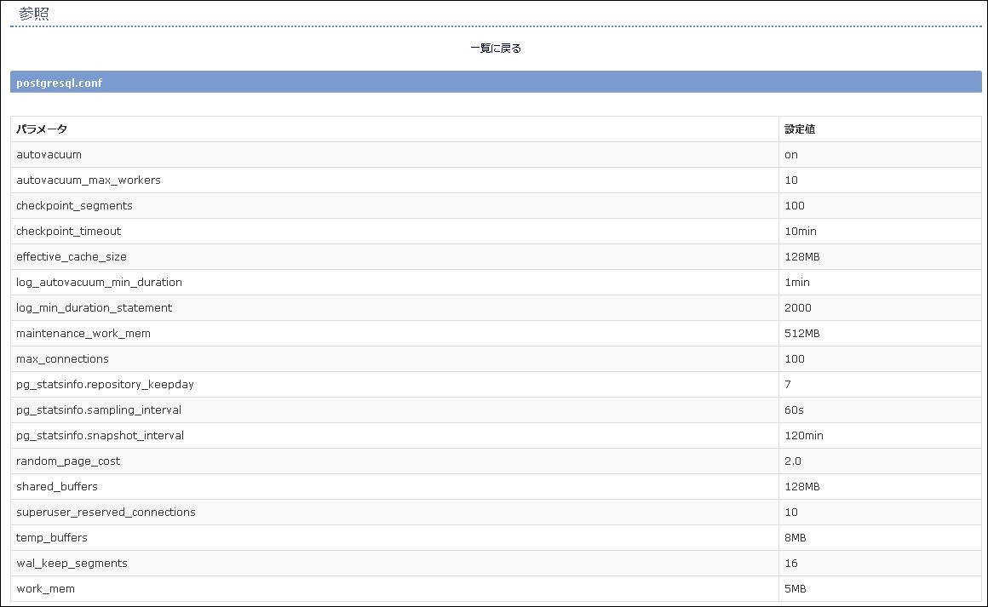Select the postgresql.conf section header
This screenshot has height=607, width=988.
coord(496,82)
